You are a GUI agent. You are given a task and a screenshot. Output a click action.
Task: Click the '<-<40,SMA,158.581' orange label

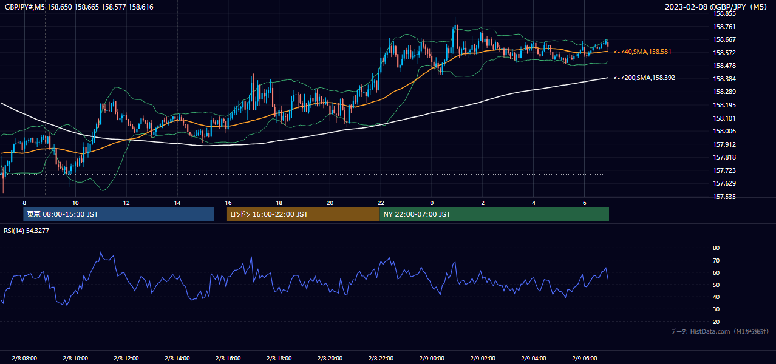642,52
